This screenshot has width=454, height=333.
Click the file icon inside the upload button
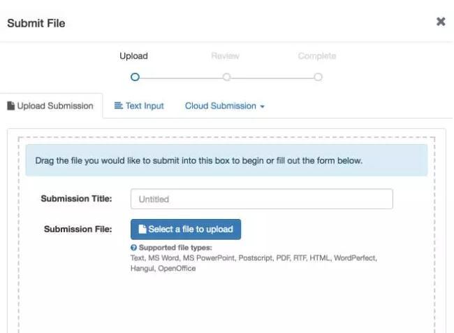coord(142,229)
